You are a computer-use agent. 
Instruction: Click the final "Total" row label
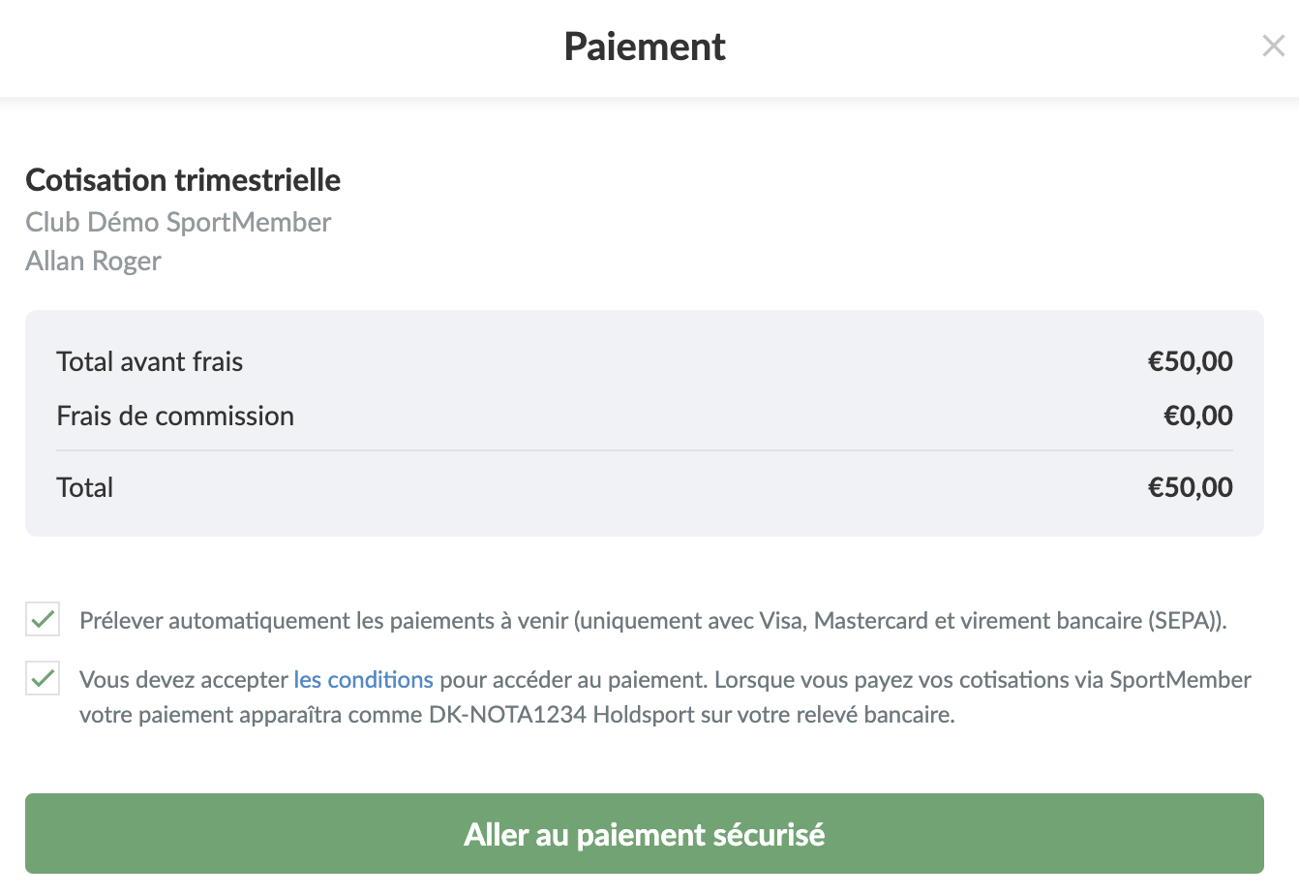click(85, 487)
